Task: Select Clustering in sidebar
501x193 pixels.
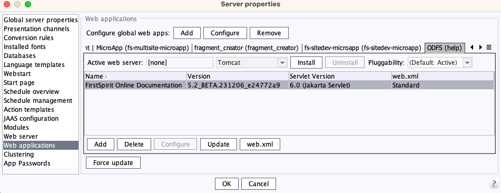Action: [x=41, y=155]
